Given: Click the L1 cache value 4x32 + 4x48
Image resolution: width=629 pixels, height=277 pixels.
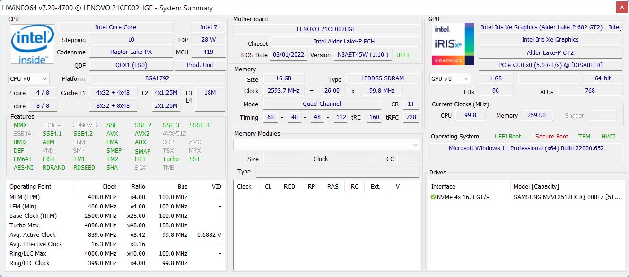Looking at the screenshot, I should 113,93.
